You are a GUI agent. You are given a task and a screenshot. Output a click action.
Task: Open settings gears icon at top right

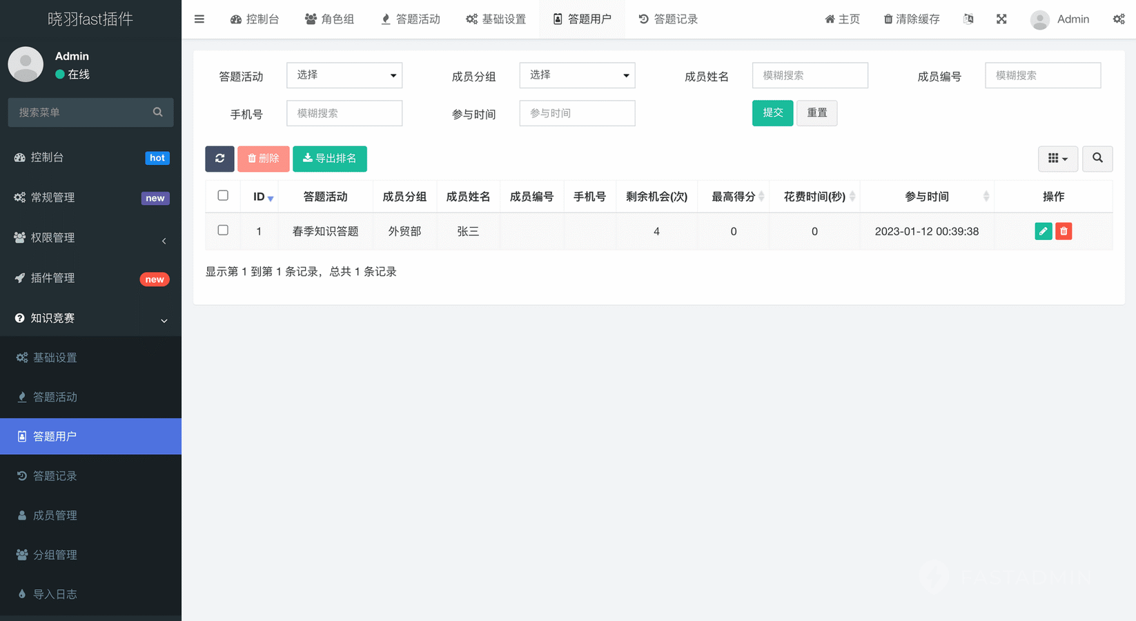click(x=1119, y=19)
